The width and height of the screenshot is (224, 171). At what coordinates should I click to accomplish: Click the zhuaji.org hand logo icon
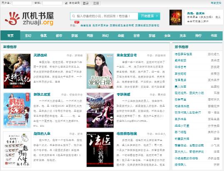[x=12, y=19]
